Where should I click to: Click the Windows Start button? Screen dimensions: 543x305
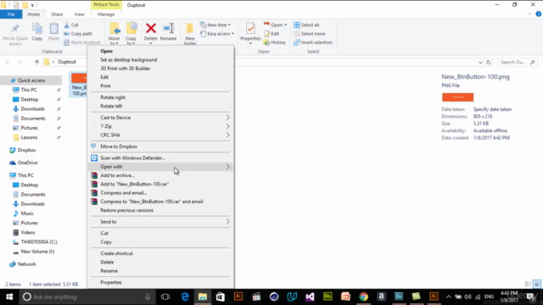pyautogui.click(x=9, y=297)
